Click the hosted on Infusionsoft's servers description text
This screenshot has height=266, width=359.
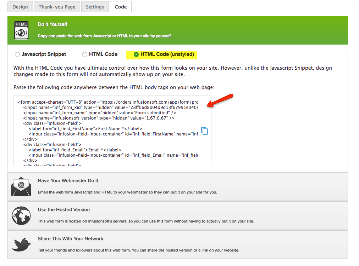[x=146, y=221]
